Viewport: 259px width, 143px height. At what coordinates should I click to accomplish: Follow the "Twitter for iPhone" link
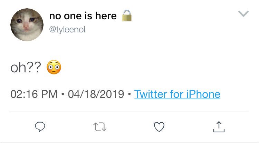click(x=177, y=94)
